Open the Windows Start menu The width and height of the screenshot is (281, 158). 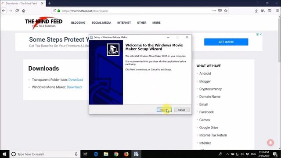[x=4, y=154]
